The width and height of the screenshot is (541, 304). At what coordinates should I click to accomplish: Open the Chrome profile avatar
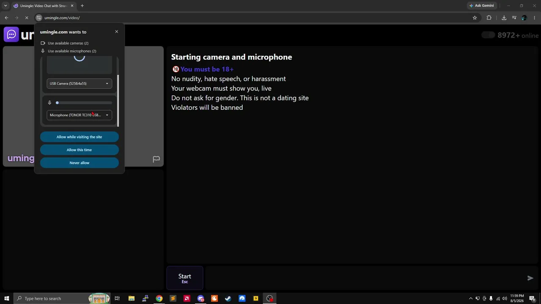[x=524, y=18]
